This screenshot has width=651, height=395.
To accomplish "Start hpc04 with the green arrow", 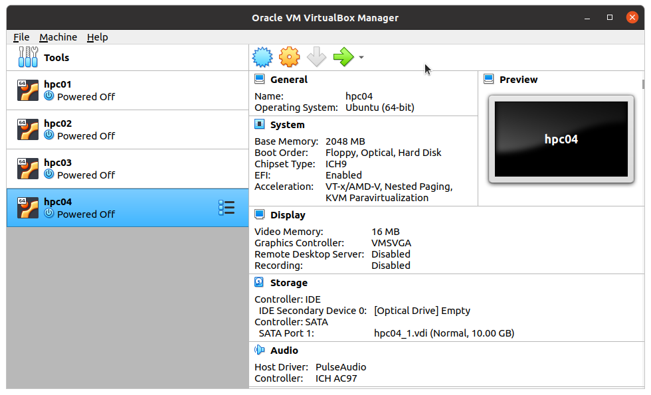I will tap(343, 57).
